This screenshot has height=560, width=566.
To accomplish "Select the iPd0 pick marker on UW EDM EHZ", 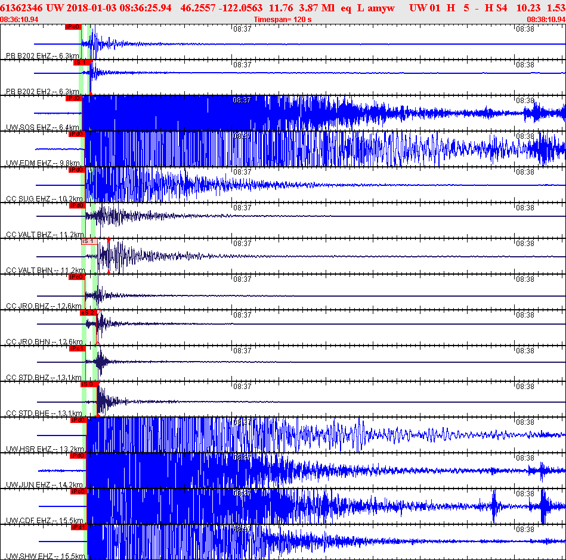I will coord(76,134).
